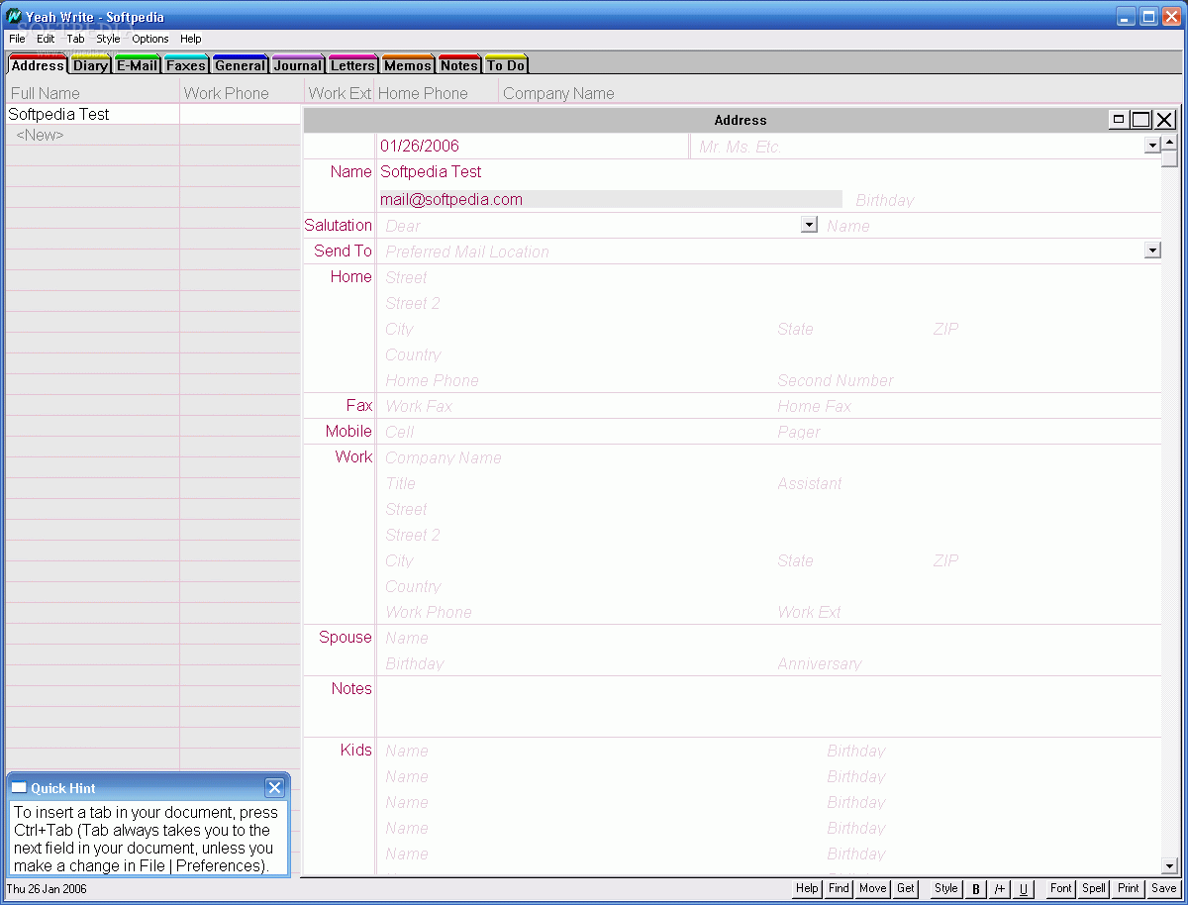Toggle underline formatting with the U button
The image size is (1188, 905).
(x=1024, y=889)
